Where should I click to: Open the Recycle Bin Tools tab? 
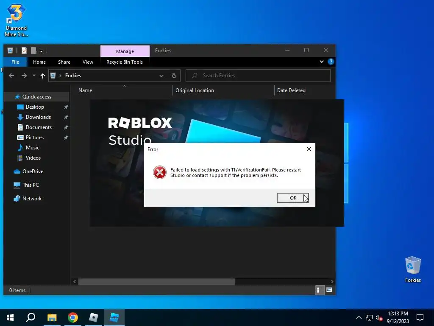coord(125,62)
